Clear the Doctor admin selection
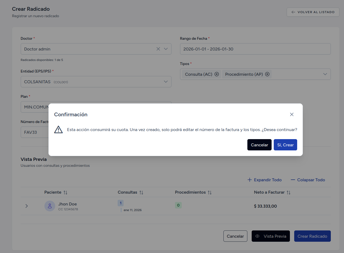344x253 pixels. click(158, 49)
